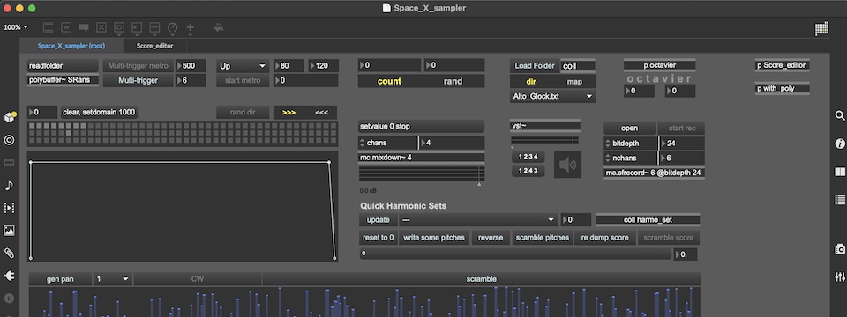Screen dimensions: 847x317
Task: Click the 'open' recording button
Action: (x=629, y=129)
